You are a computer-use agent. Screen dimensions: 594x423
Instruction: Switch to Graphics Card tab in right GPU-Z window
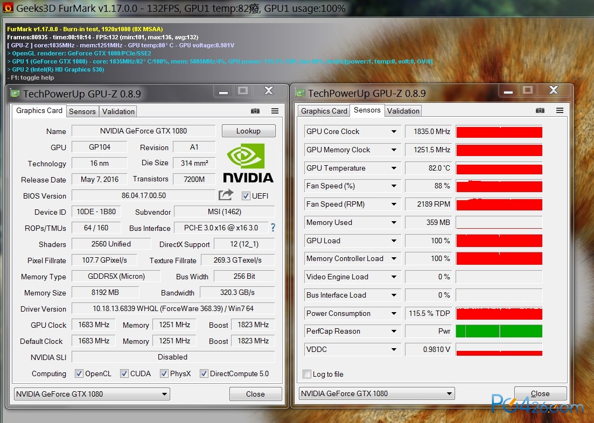324,111
